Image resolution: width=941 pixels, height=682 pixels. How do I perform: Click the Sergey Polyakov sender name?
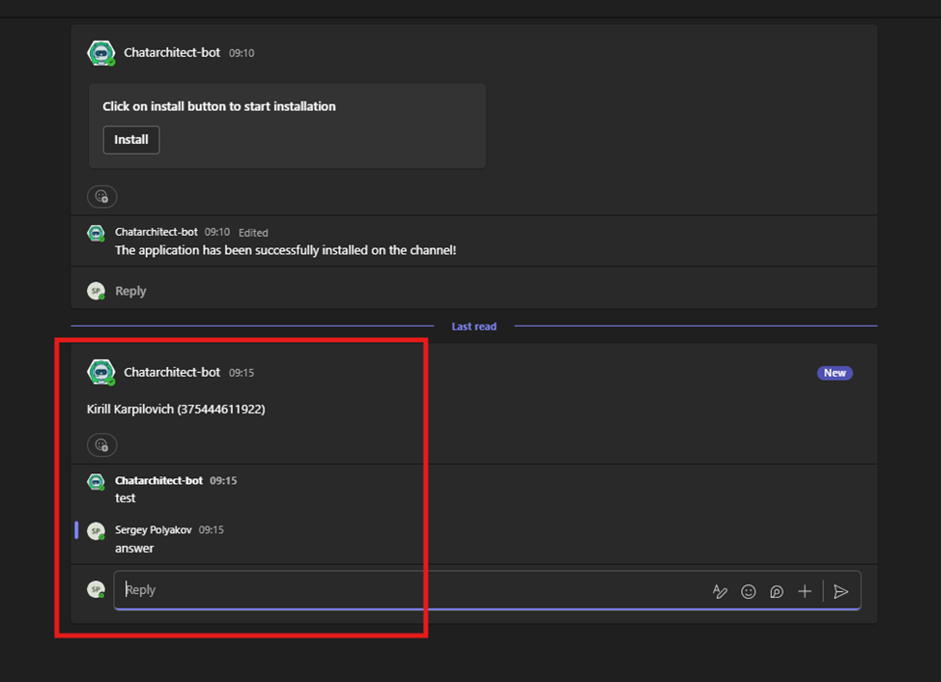point(153,529)
